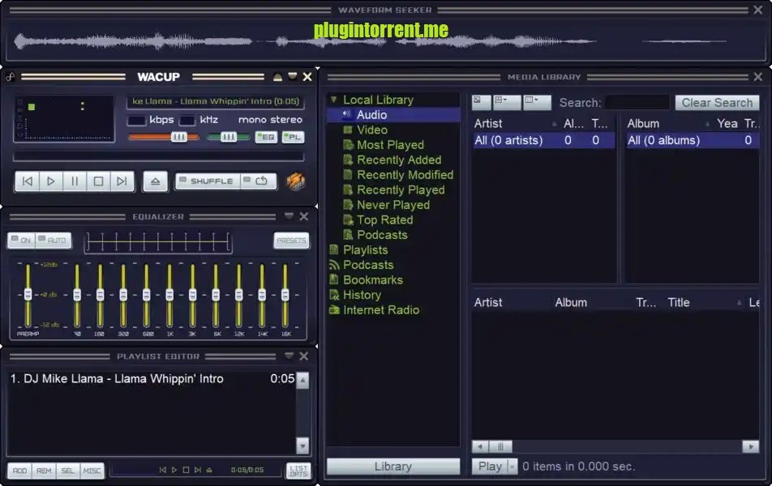Click the playlist mini eject button
This screenshot has width=772, height=486.
click(209, 470)
